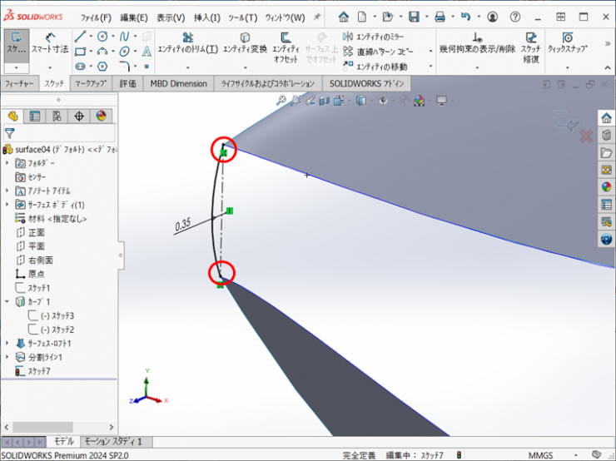Select the エンティティ オフセット offset tool
The height and width of the screenshot is (461, 616).
[286, 43]
